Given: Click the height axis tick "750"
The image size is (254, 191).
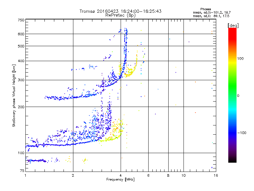Looking at the screenshot, I should coord(21,20).
